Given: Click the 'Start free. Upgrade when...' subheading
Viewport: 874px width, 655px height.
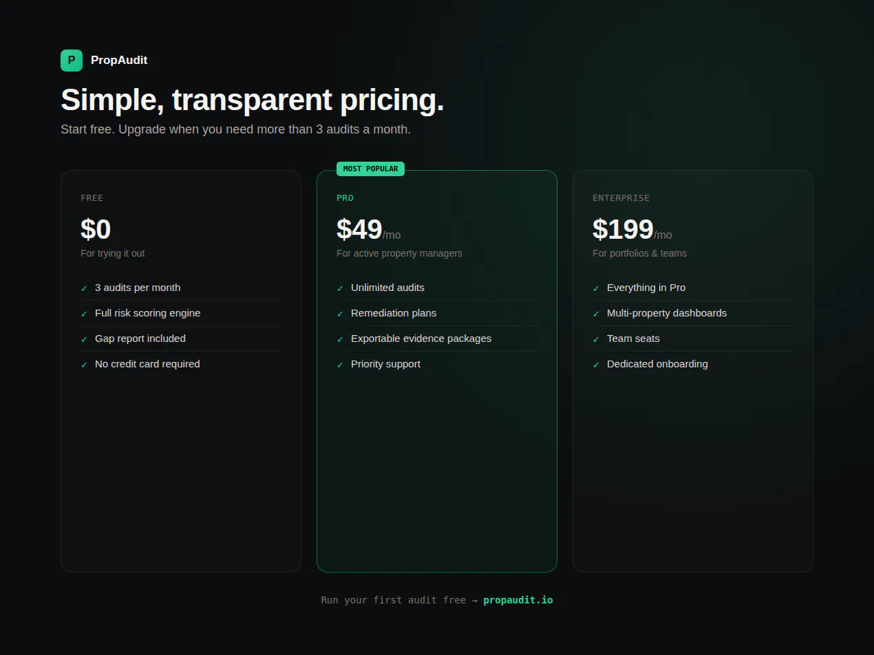Looking at the screenshot, I should click(x=235, y=129).
